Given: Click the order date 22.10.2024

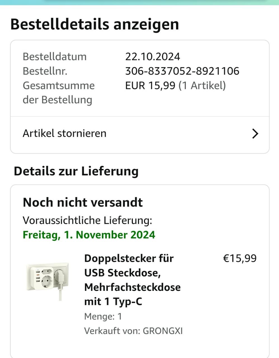Looking at the screenshot, I should tap(153, 56).
